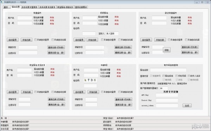Click 开始出库 in 妈妈驿站 panel
The width and height of the screenshot is (211, 131).
(92, 40)
